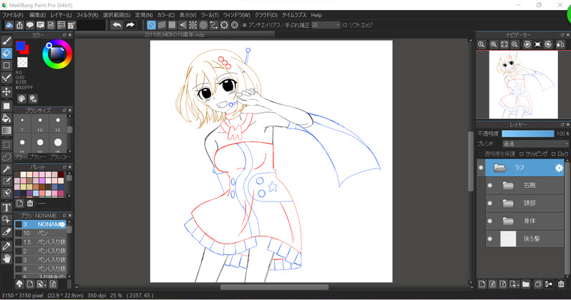The width and height of the screenshot is (571, 300).
Task: Select the Eraser tool
Action: [x=6, y=53]
